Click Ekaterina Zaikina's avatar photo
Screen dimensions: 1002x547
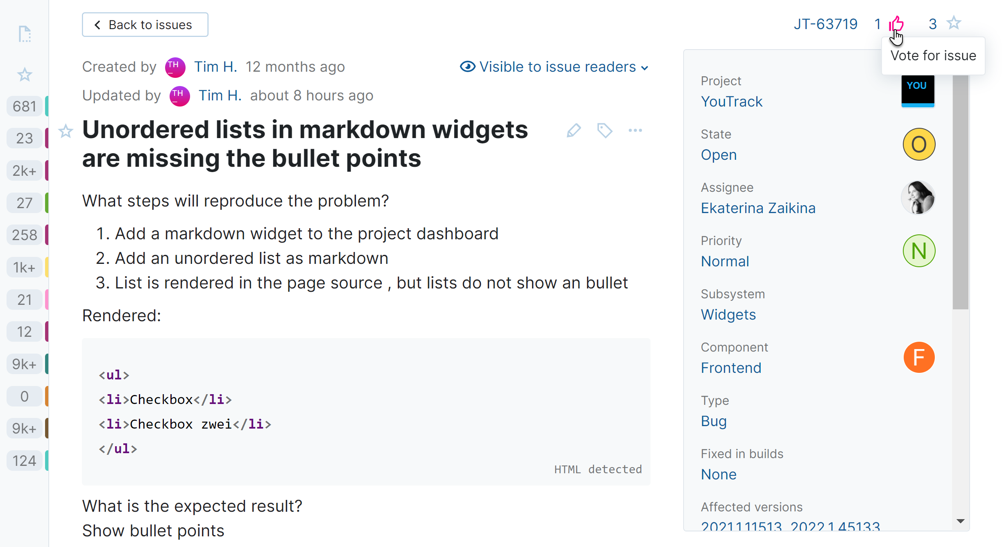click(918, 197)
